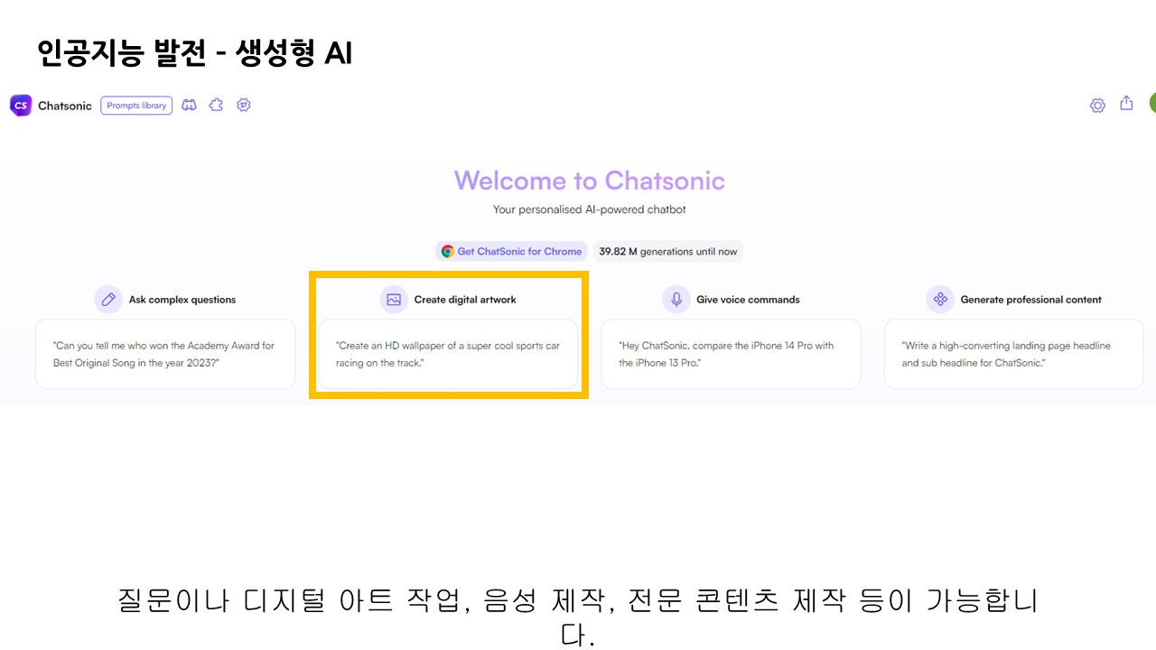Screen dimensions: 1156x650
Task: Open the header gear icon beside puzzle piece
Action: [244, 106]
